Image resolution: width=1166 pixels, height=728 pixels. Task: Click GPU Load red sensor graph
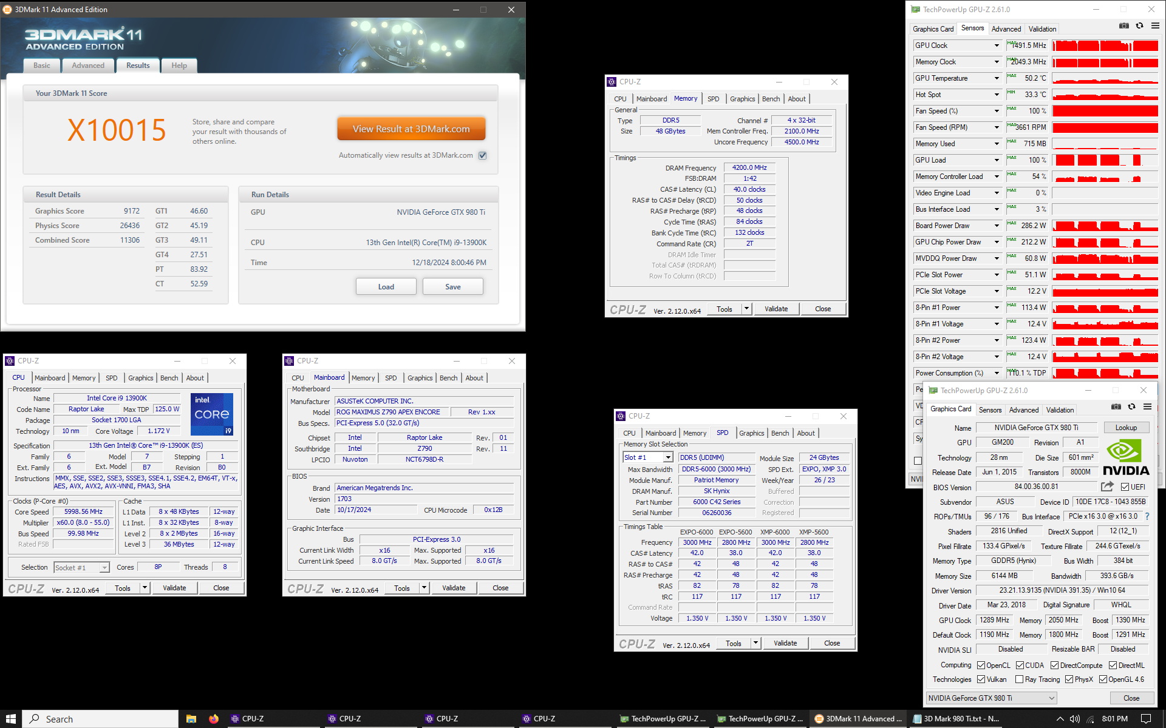click(x=1105, y=160)
